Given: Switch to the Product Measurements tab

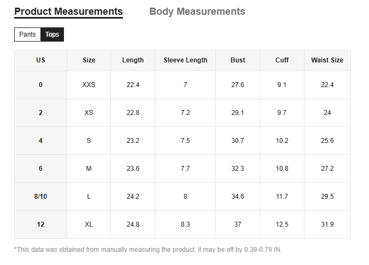Looking at the screenshot, I should point(68,11).
